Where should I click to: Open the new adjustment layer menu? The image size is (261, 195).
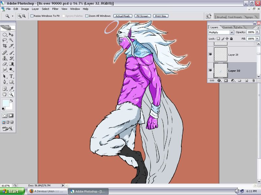click(233, 81)
